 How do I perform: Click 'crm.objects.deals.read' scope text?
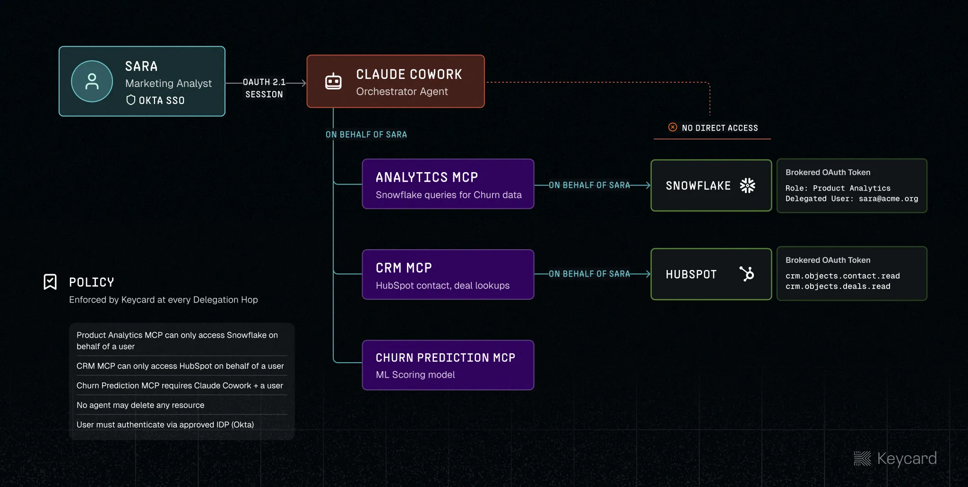point(838,286)
